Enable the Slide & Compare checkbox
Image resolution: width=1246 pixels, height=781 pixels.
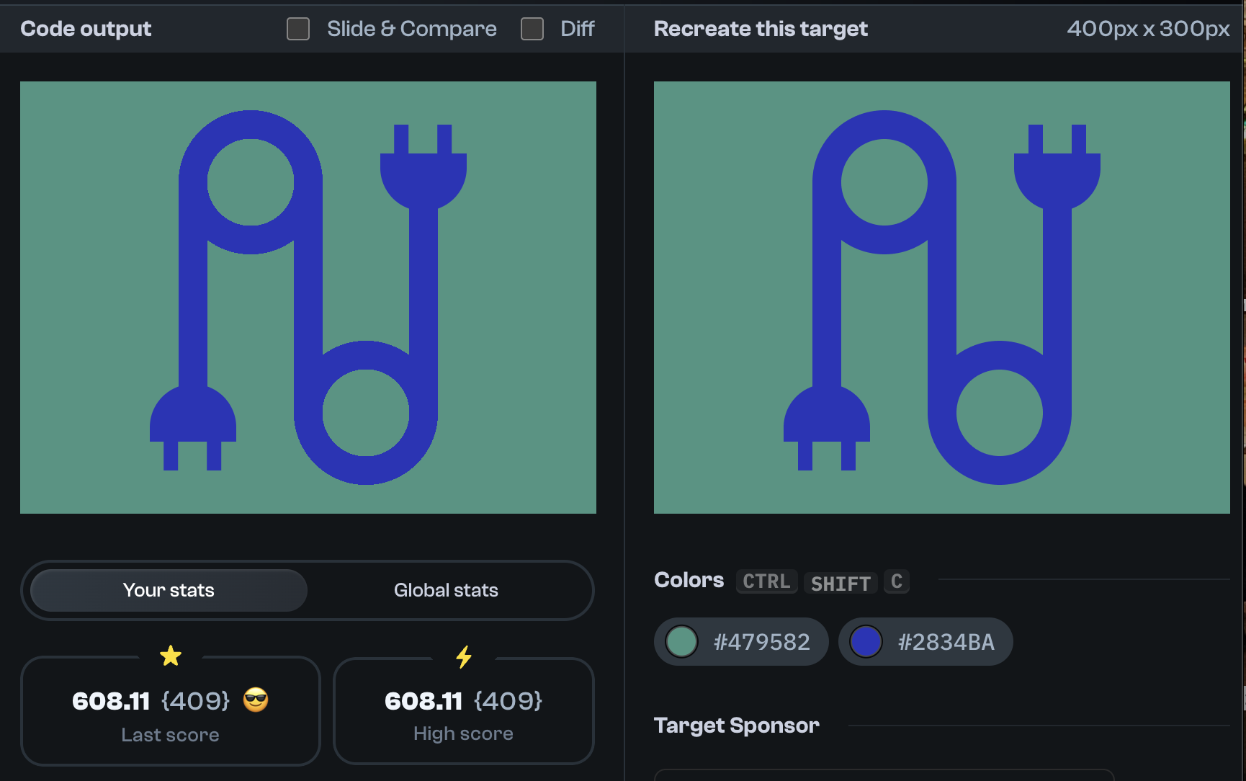coord(298,29)
